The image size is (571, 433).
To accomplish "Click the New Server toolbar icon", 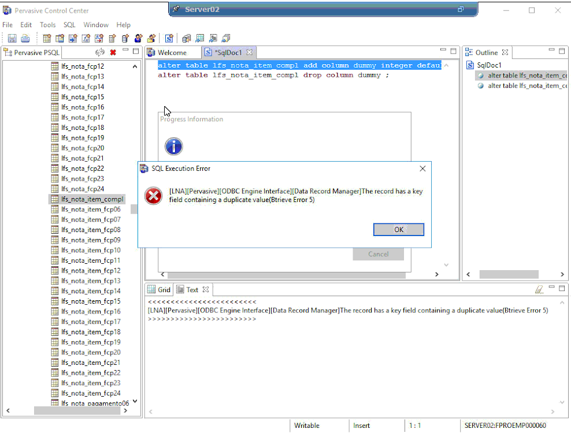I will 112,38.
